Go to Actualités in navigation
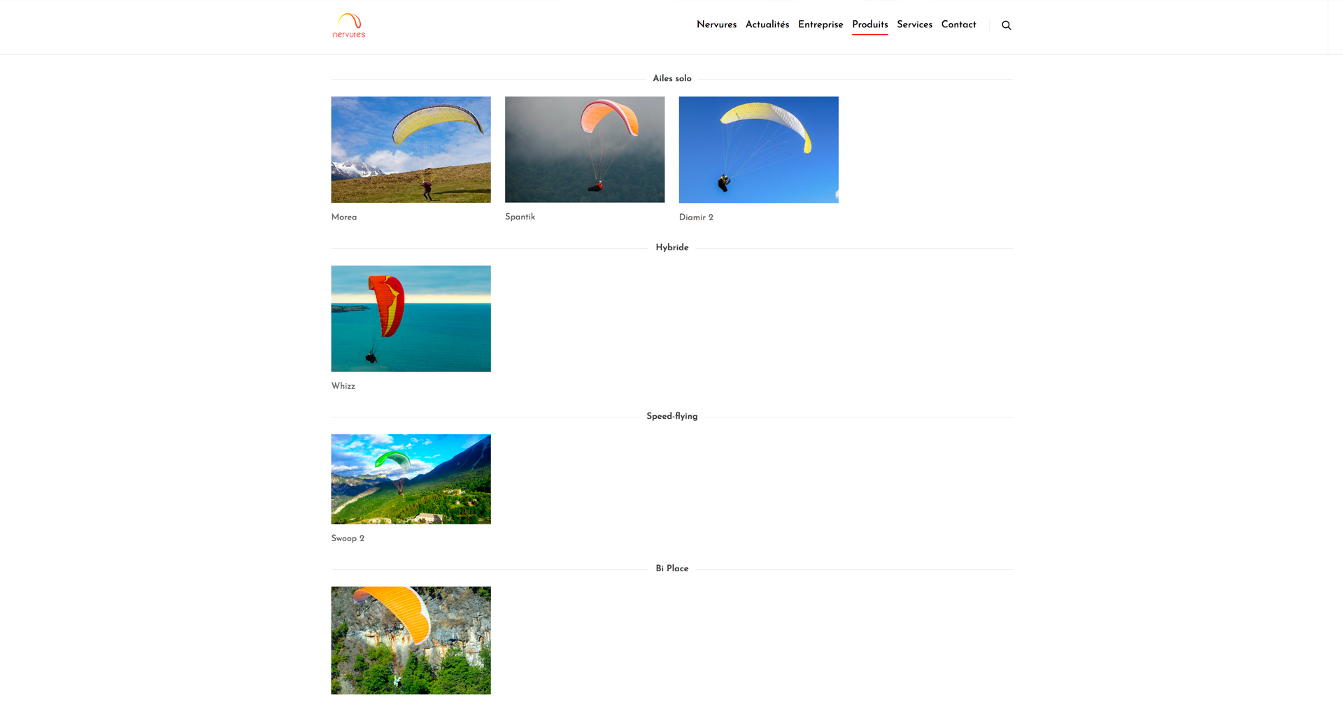 coord(767,24)
